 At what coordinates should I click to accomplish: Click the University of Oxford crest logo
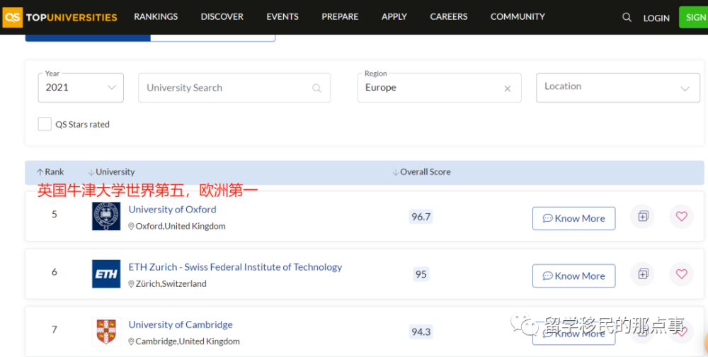[106, 216]
